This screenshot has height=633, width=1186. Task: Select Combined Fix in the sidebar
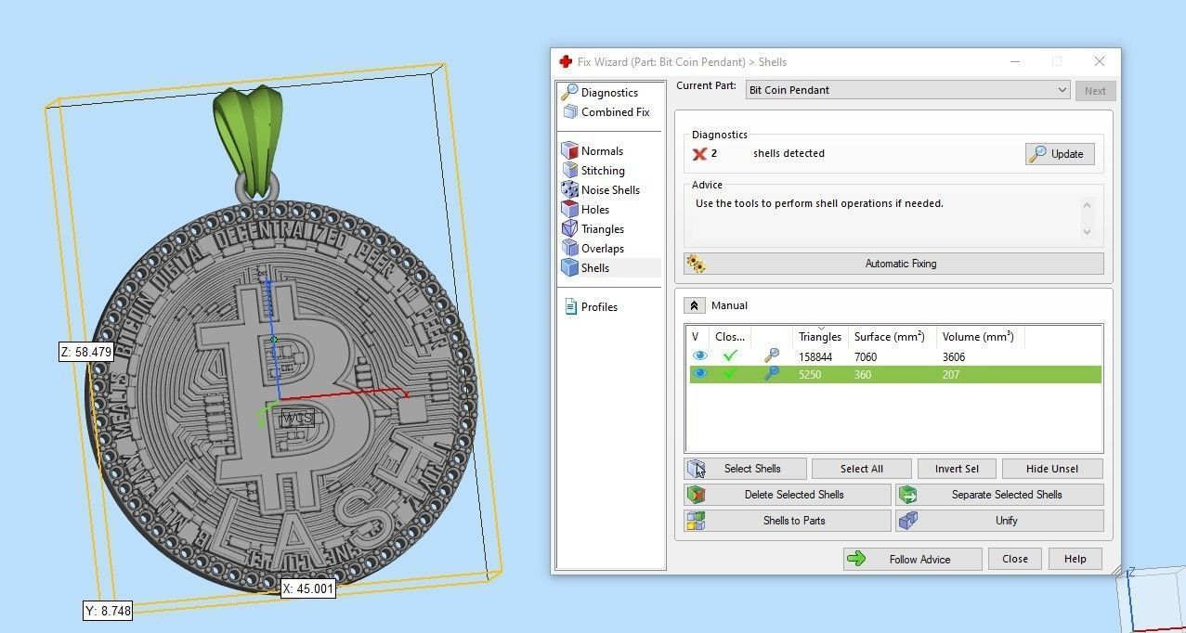(615, 112)
